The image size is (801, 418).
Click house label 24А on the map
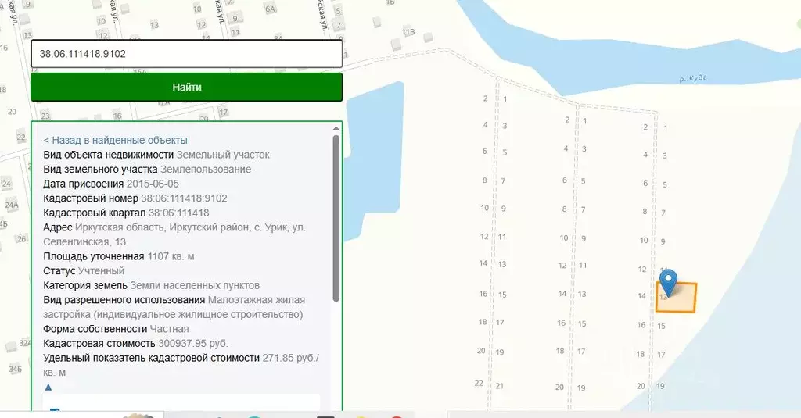click(12, 205)
